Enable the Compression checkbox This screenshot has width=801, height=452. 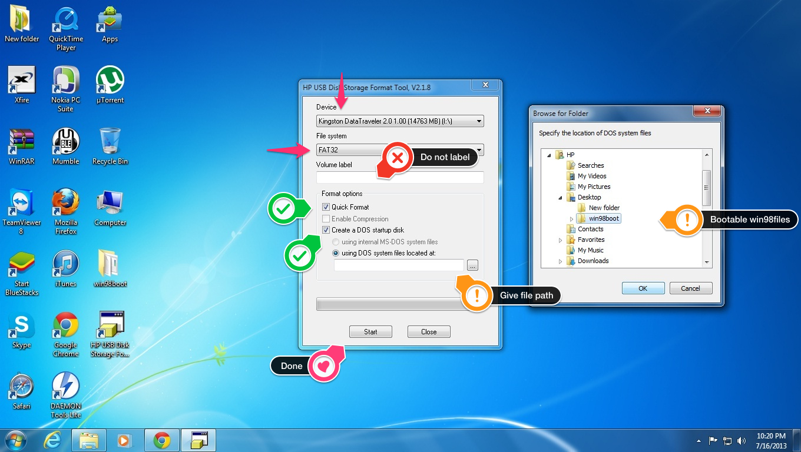326,218
